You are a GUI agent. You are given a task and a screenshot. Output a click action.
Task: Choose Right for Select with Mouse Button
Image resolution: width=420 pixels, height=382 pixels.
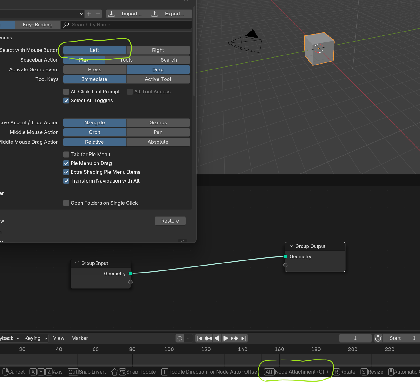pyautogui.click(x=158, y=50)
